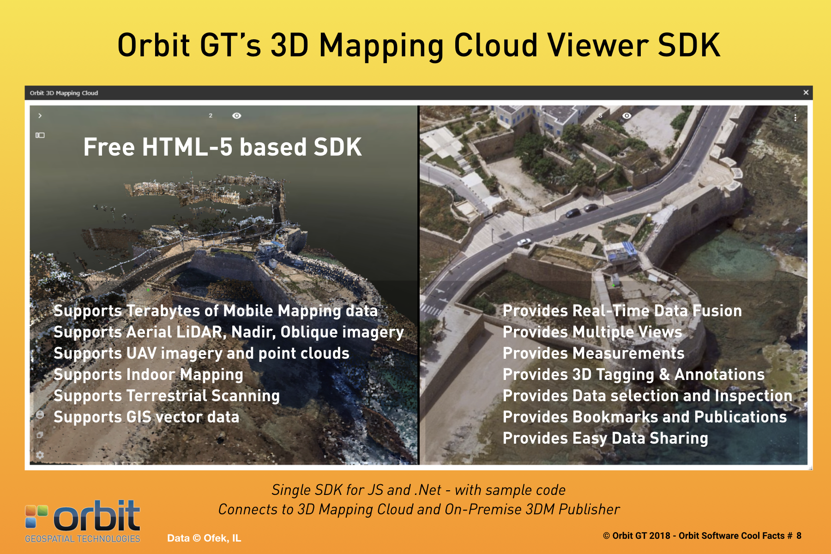Viewport: 831px width, 554px height.
Task: Click the Orbit 3D Mapping Cloud title text
Action: click(x=64, y=93)
